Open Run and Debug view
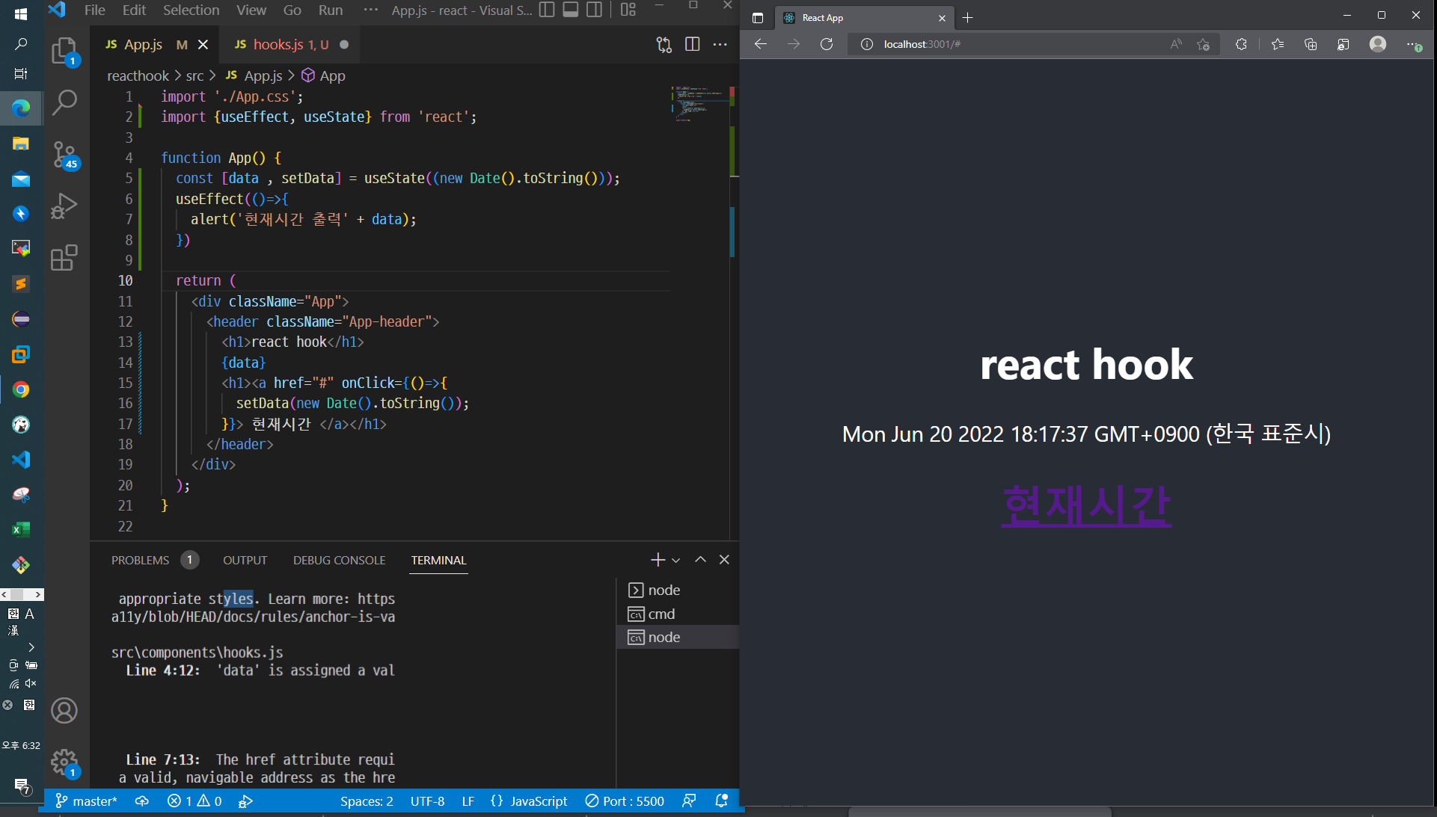This screenshot has width=1437, height=817. [x=64, y=206]
